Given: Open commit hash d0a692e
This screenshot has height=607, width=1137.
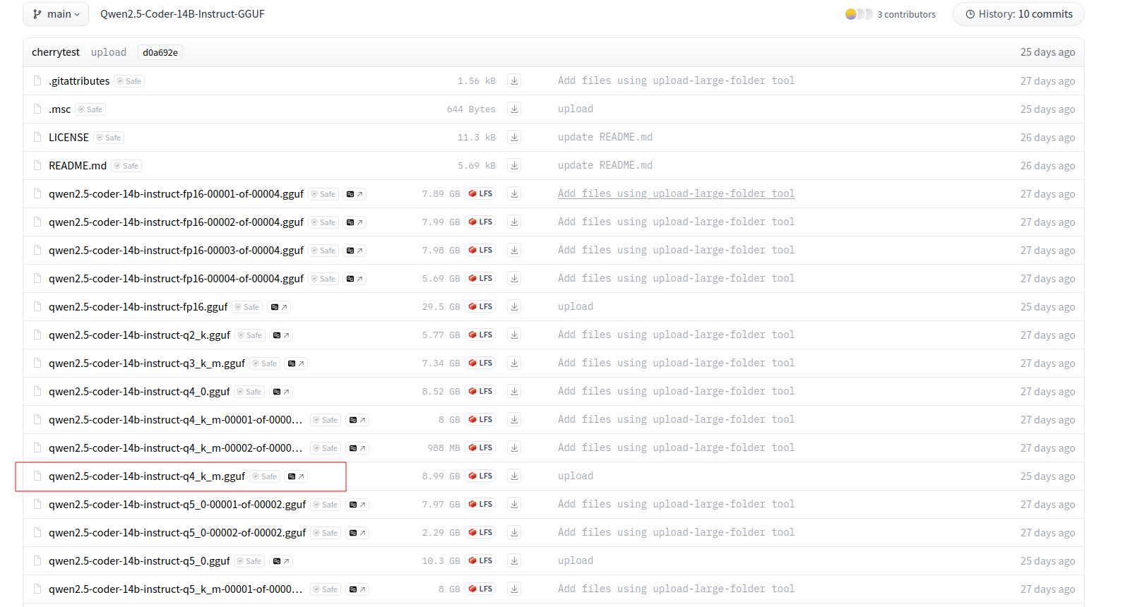Looking at the screenshot, I should tap(160, 52).
